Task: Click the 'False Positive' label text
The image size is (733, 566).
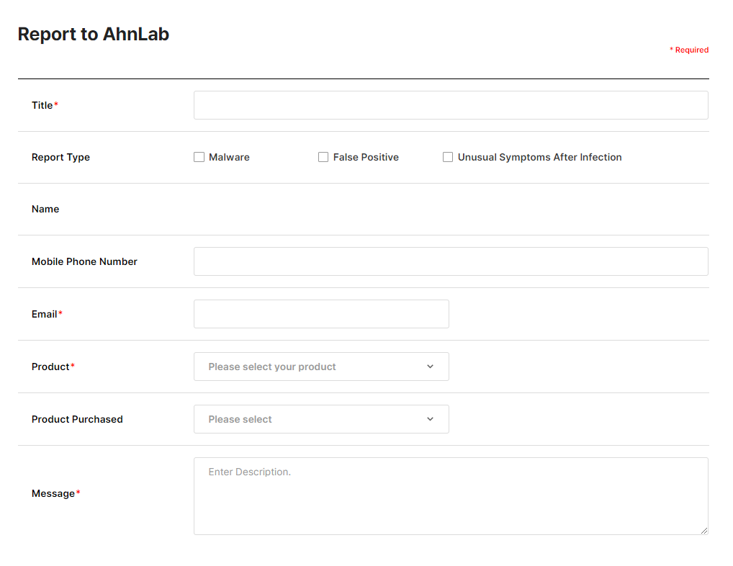Action: pyautogui.click(x=366, y=157)
